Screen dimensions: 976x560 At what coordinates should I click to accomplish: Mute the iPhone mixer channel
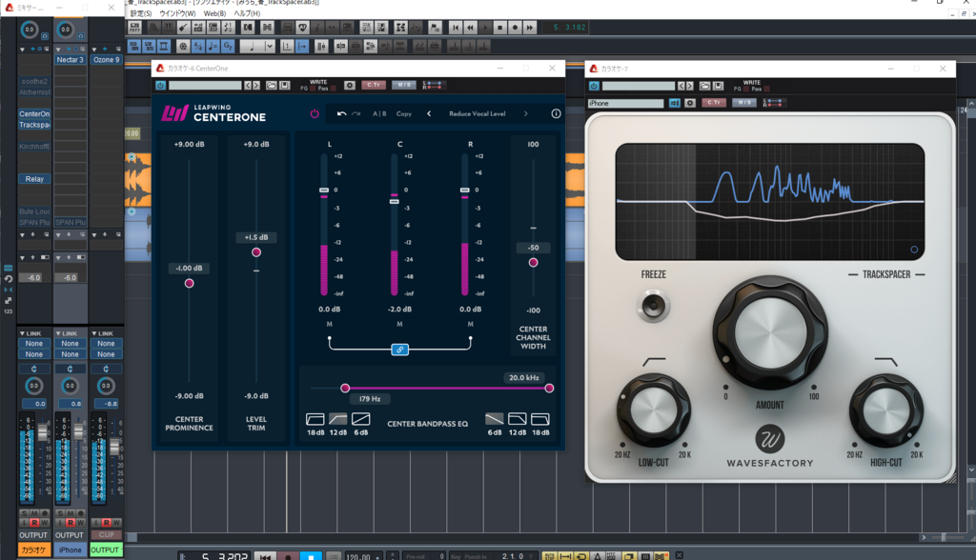pyautogui.click(x=71, y=514)
